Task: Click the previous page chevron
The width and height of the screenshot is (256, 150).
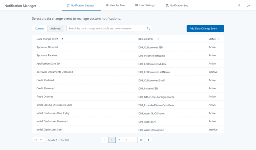Action: click(104, 140)
